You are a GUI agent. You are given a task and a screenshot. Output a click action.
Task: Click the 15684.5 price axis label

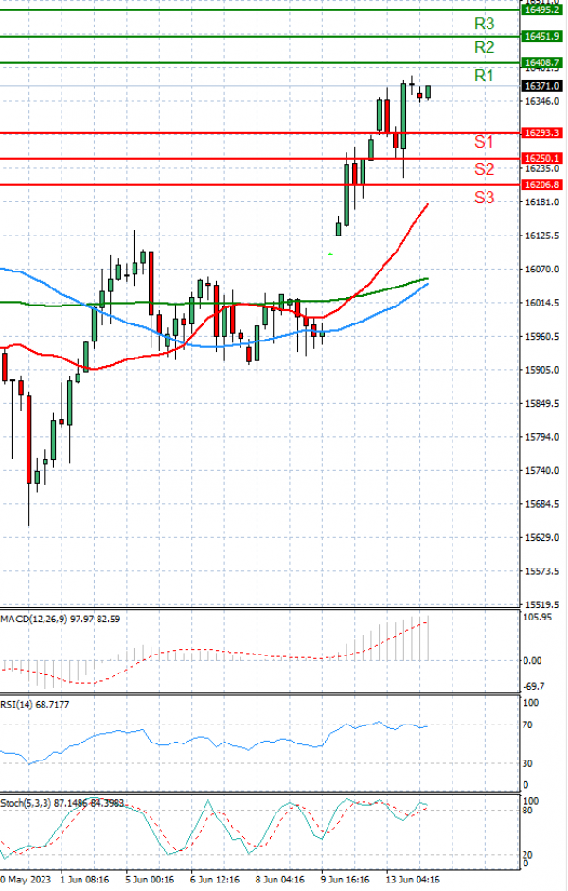coord(541,504)
